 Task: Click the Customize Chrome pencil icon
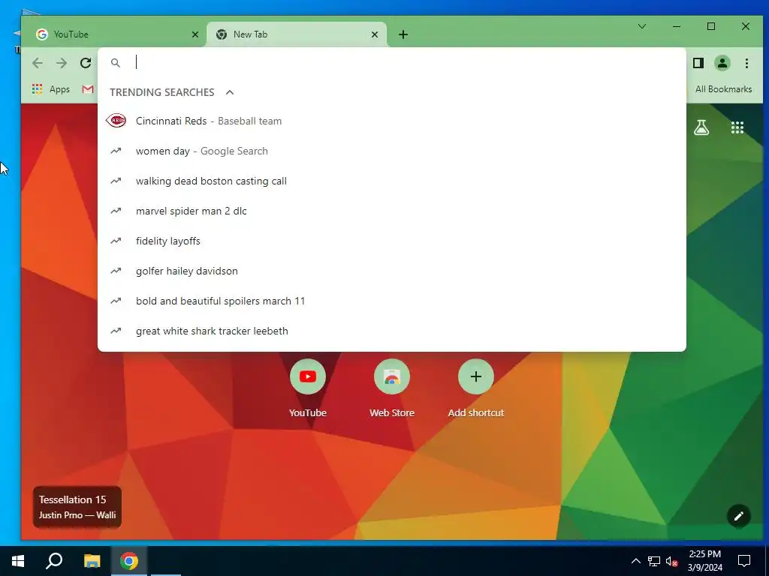coord(739,516)
